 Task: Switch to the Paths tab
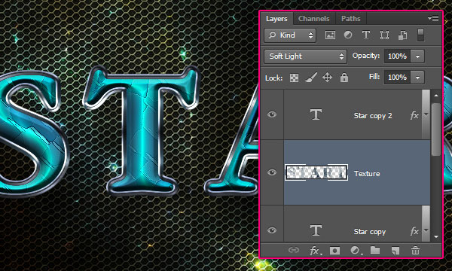[x=351, y=19]
